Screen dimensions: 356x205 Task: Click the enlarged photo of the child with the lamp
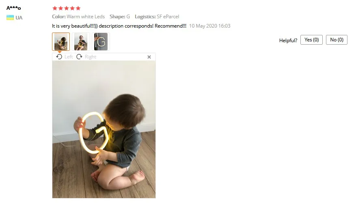(104, 129)
